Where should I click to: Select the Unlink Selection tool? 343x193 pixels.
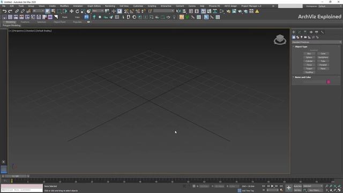23,11
